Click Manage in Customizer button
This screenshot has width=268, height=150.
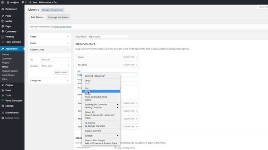[x=52, y=10]
